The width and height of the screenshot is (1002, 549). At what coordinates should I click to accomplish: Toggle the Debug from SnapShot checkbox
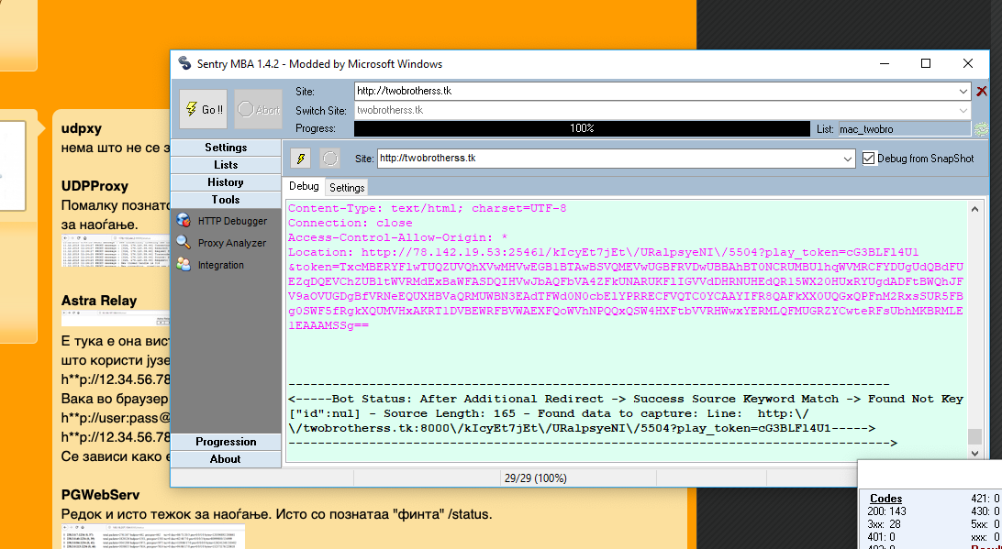click(x=870, y=159)
